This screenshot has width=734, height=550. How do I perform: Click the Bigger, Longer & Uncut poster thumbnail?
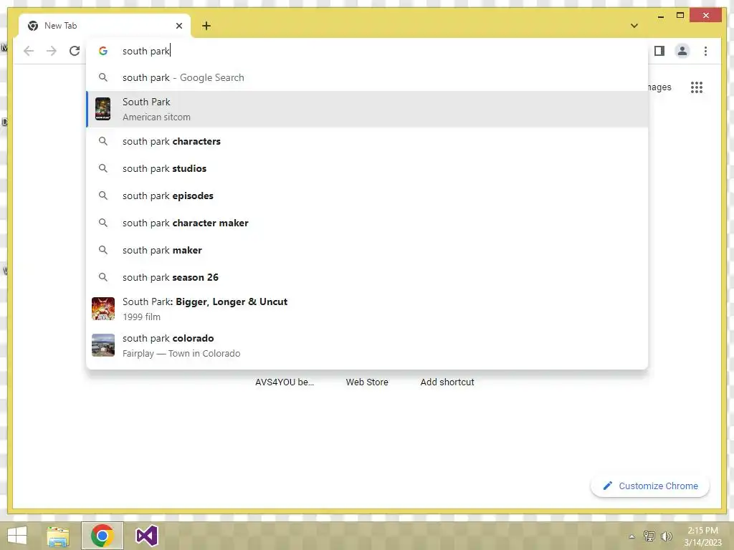(103, 309)
